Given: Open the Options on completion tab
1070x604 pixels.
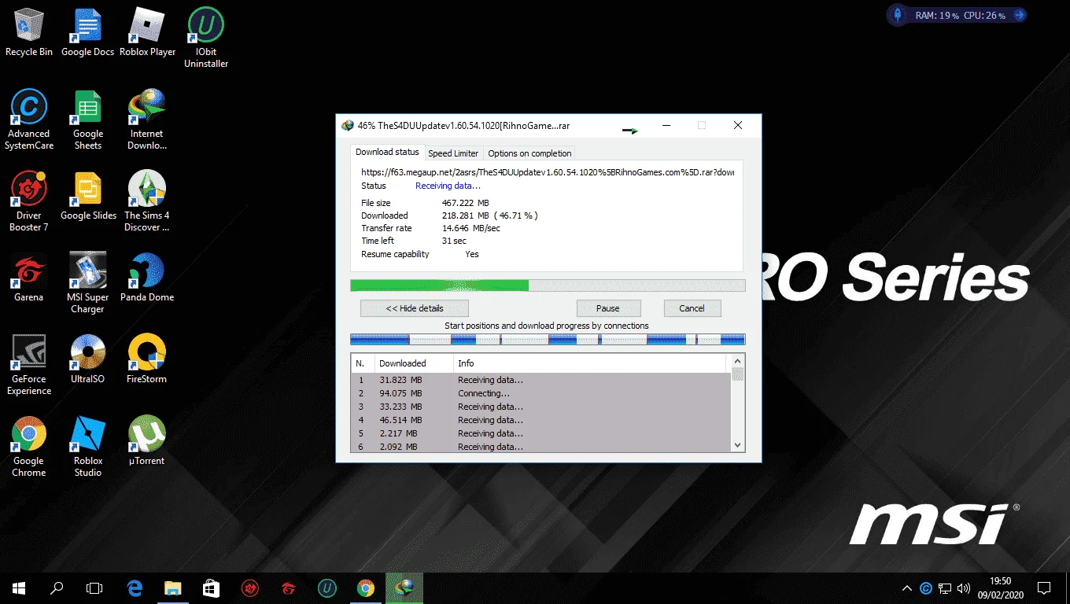Looking at the screenshot, I should tap(529, 153).
